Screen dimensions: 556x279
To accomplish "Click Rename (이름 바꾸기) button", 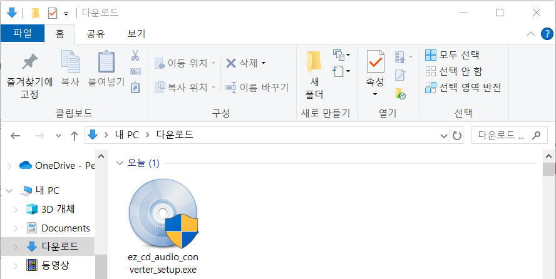I will pyautogui.click(x=257, y=87).
